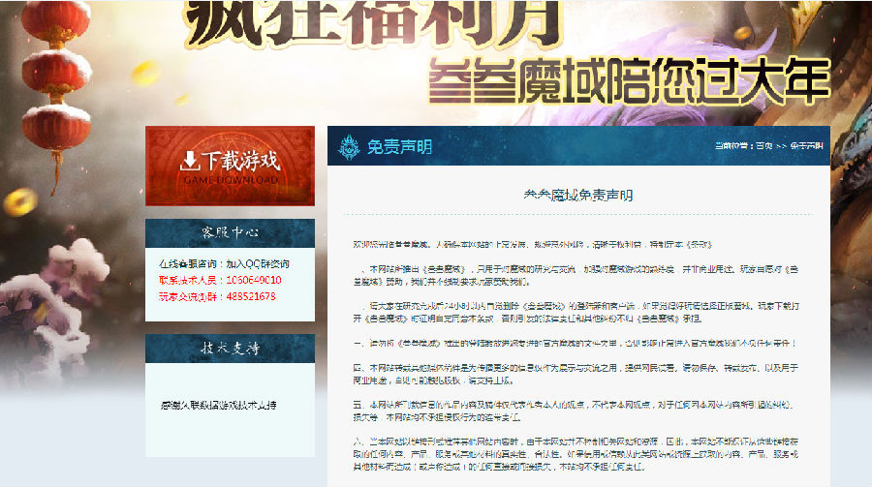This screenshot has width=872, height=487.
Task: Click the disclaimer paragraph beginning with 四
Action: tap(576, 374)
